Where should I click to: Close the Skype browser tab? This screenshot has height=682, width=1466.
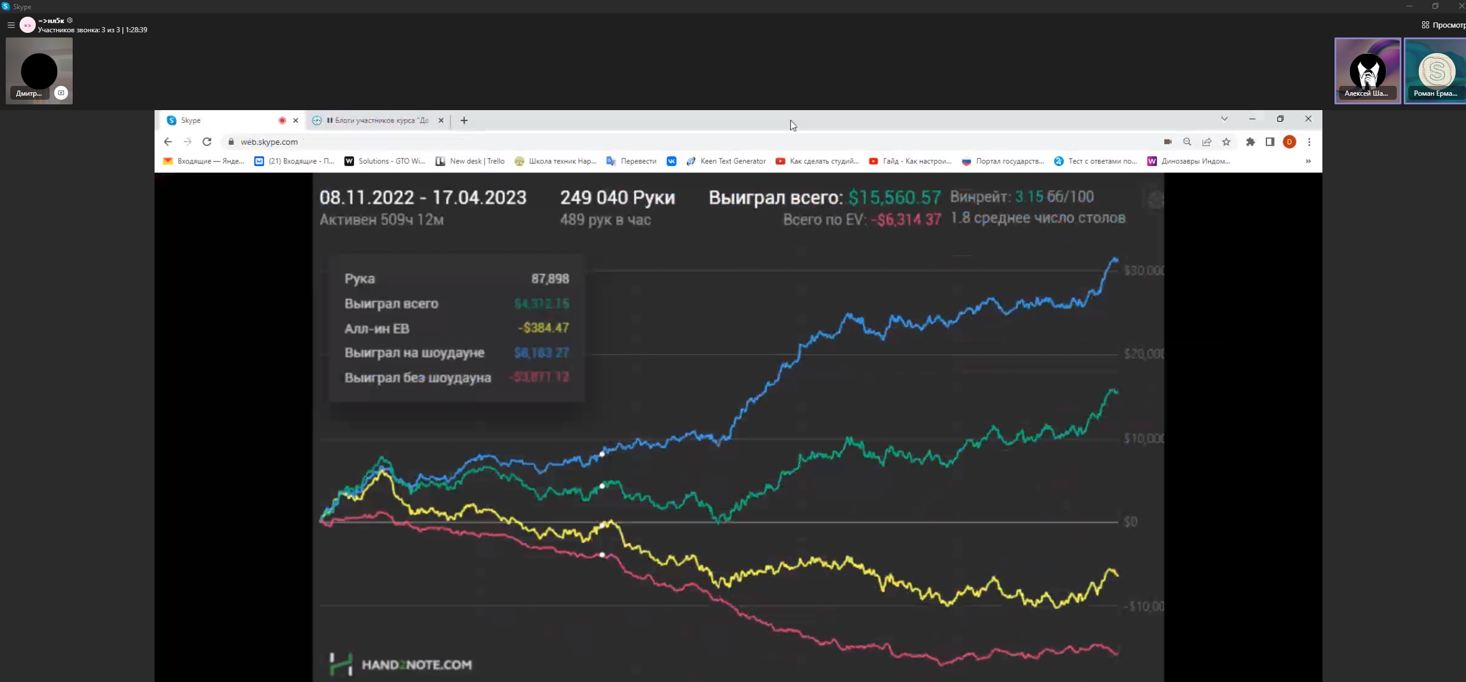296,120
